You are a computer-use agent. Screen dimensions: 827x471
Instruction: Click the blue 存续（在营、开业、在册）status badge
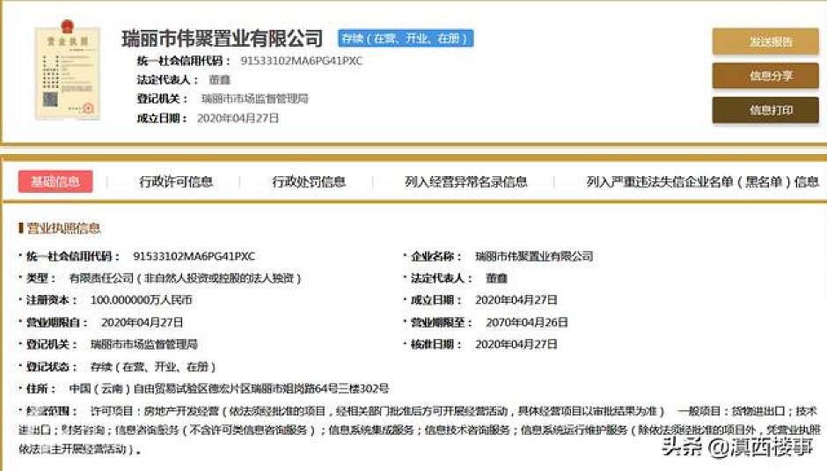406,39
